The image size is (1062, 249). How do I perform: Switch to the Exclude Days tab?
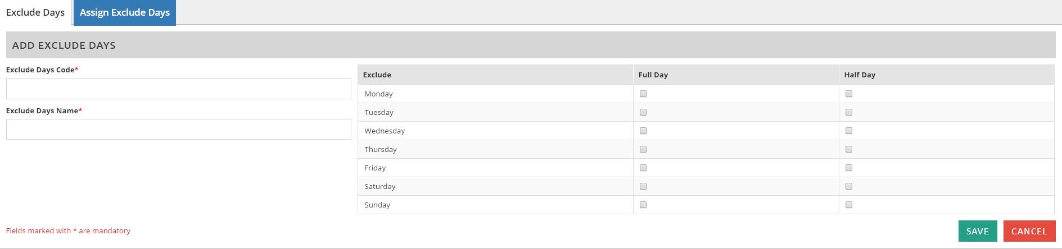[35, 12]
